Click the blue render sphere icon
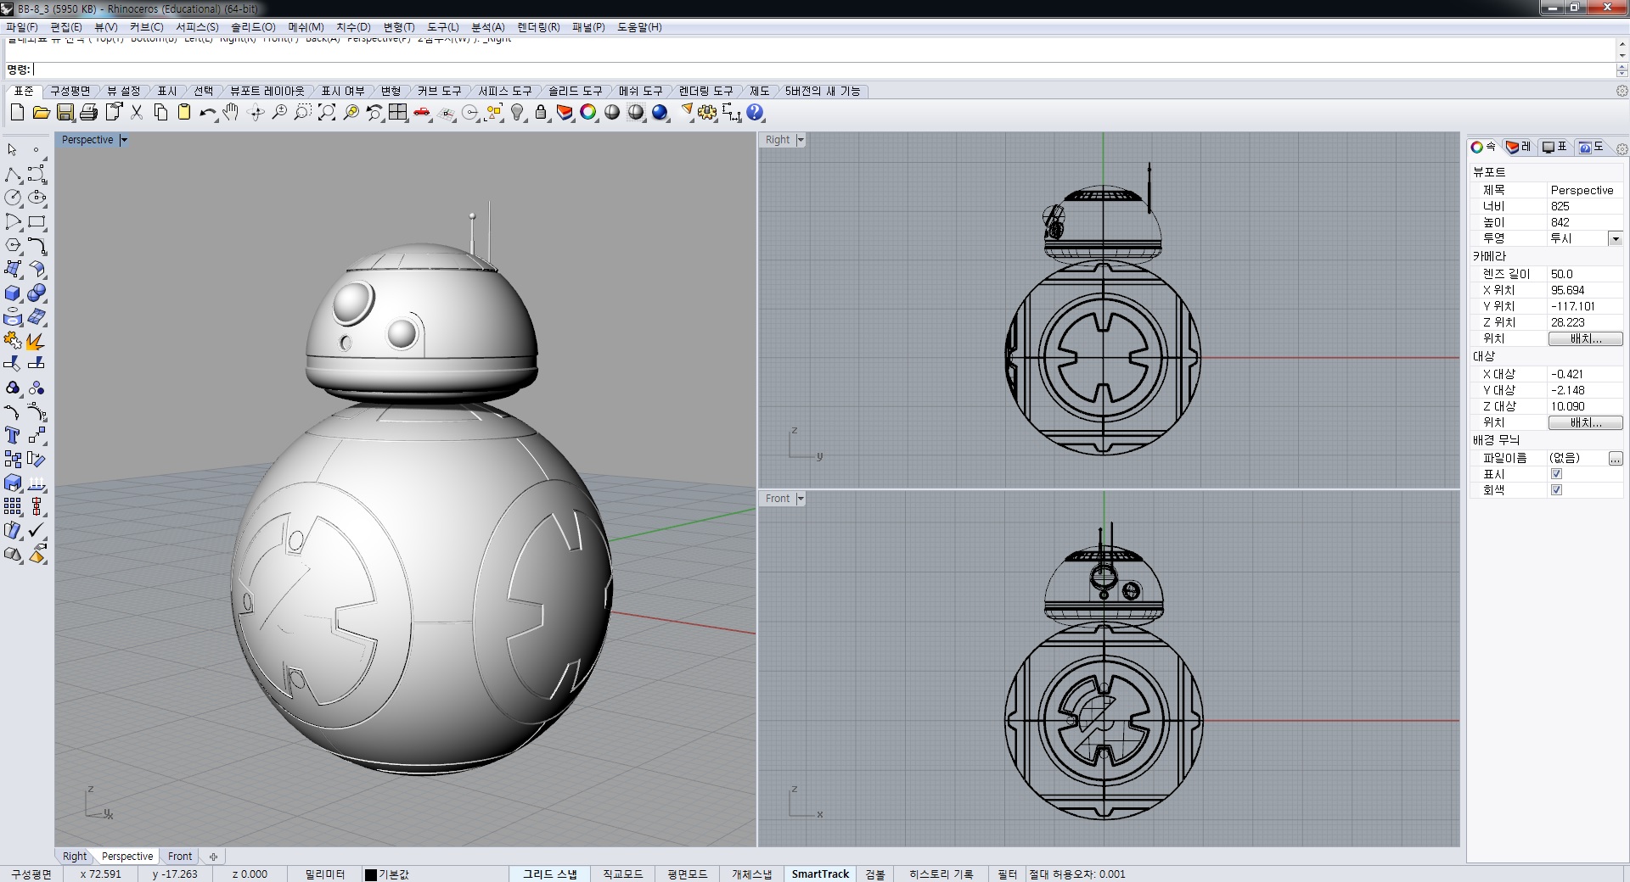This screenshot has height=882, width=1630. click(660, 112)
